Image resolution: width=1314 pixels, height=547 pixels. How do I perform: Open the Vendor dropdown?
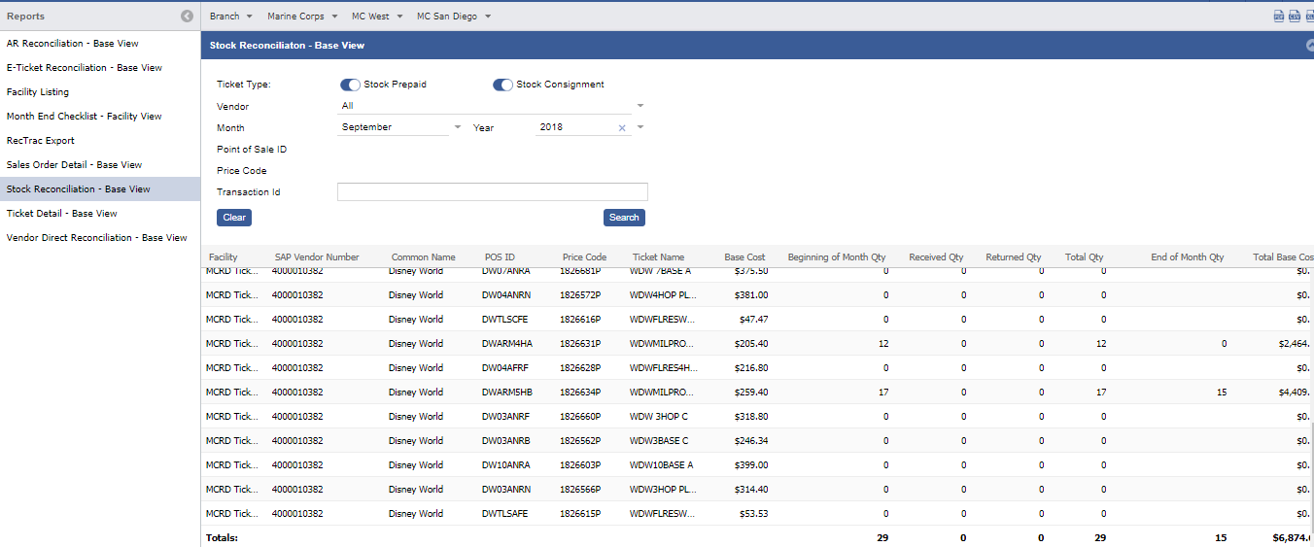[640, 106]
